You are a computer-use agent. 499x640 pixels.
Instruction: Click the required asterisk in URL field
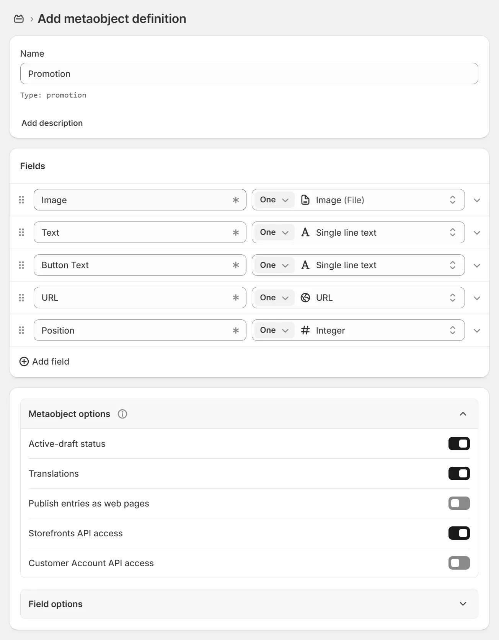(x=236, y=298)
